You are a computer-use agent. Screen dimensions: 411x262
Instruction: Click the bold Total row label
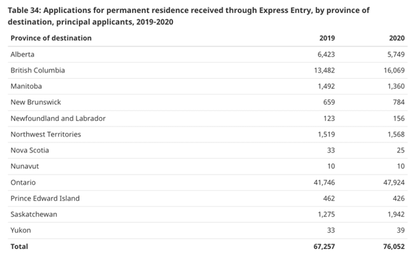click(x=19, y=247)
